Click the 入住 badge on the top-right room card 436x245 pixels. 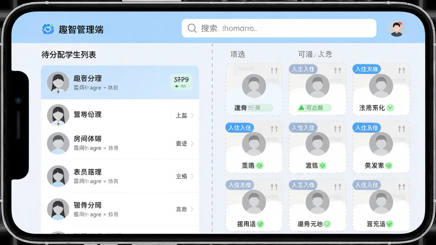click(367, 69)
